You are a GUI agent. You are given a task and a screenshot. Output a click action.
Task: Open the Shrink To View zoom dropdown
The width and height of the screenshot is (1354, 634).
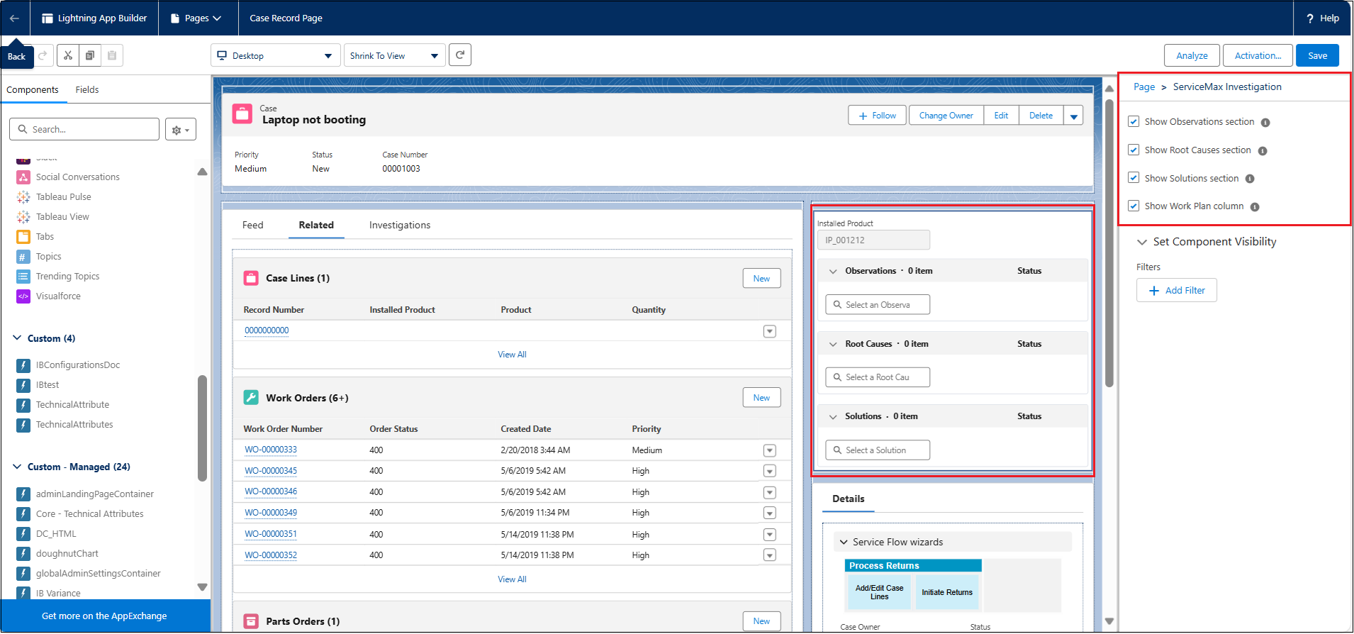click(394, 55)
